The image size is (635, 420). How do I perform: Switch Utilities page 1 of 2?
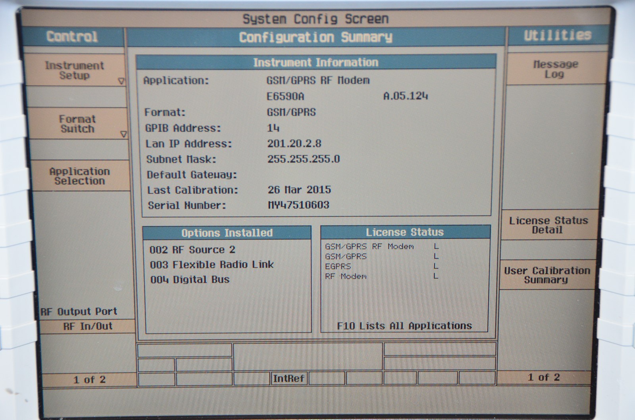543,378
